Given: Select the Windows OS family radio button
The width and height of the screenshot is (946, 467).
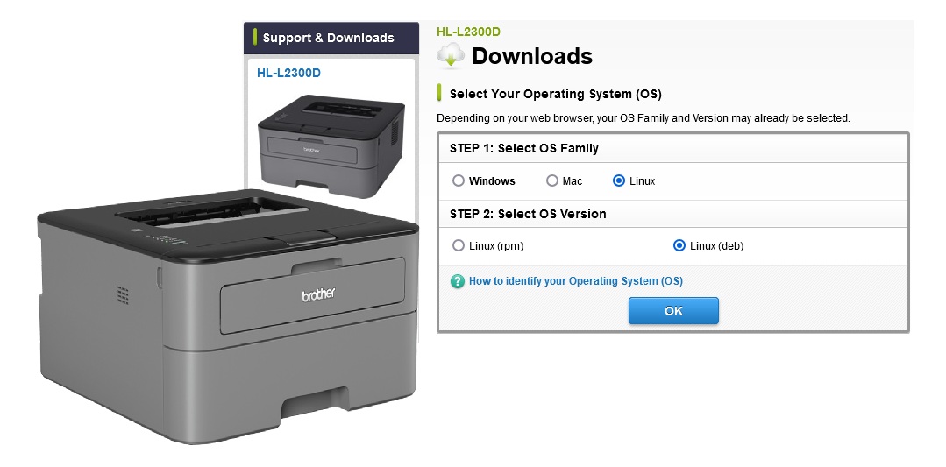Looking at the screenshot, I should point(459,180).
